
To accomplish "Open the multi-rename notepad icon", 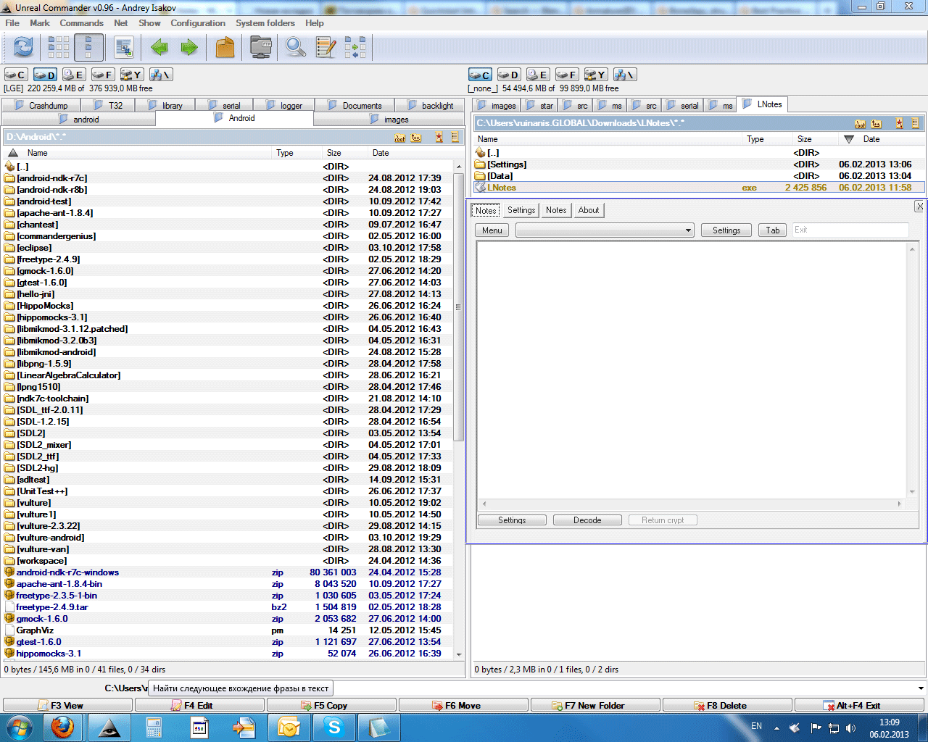I will click(326, 48).
